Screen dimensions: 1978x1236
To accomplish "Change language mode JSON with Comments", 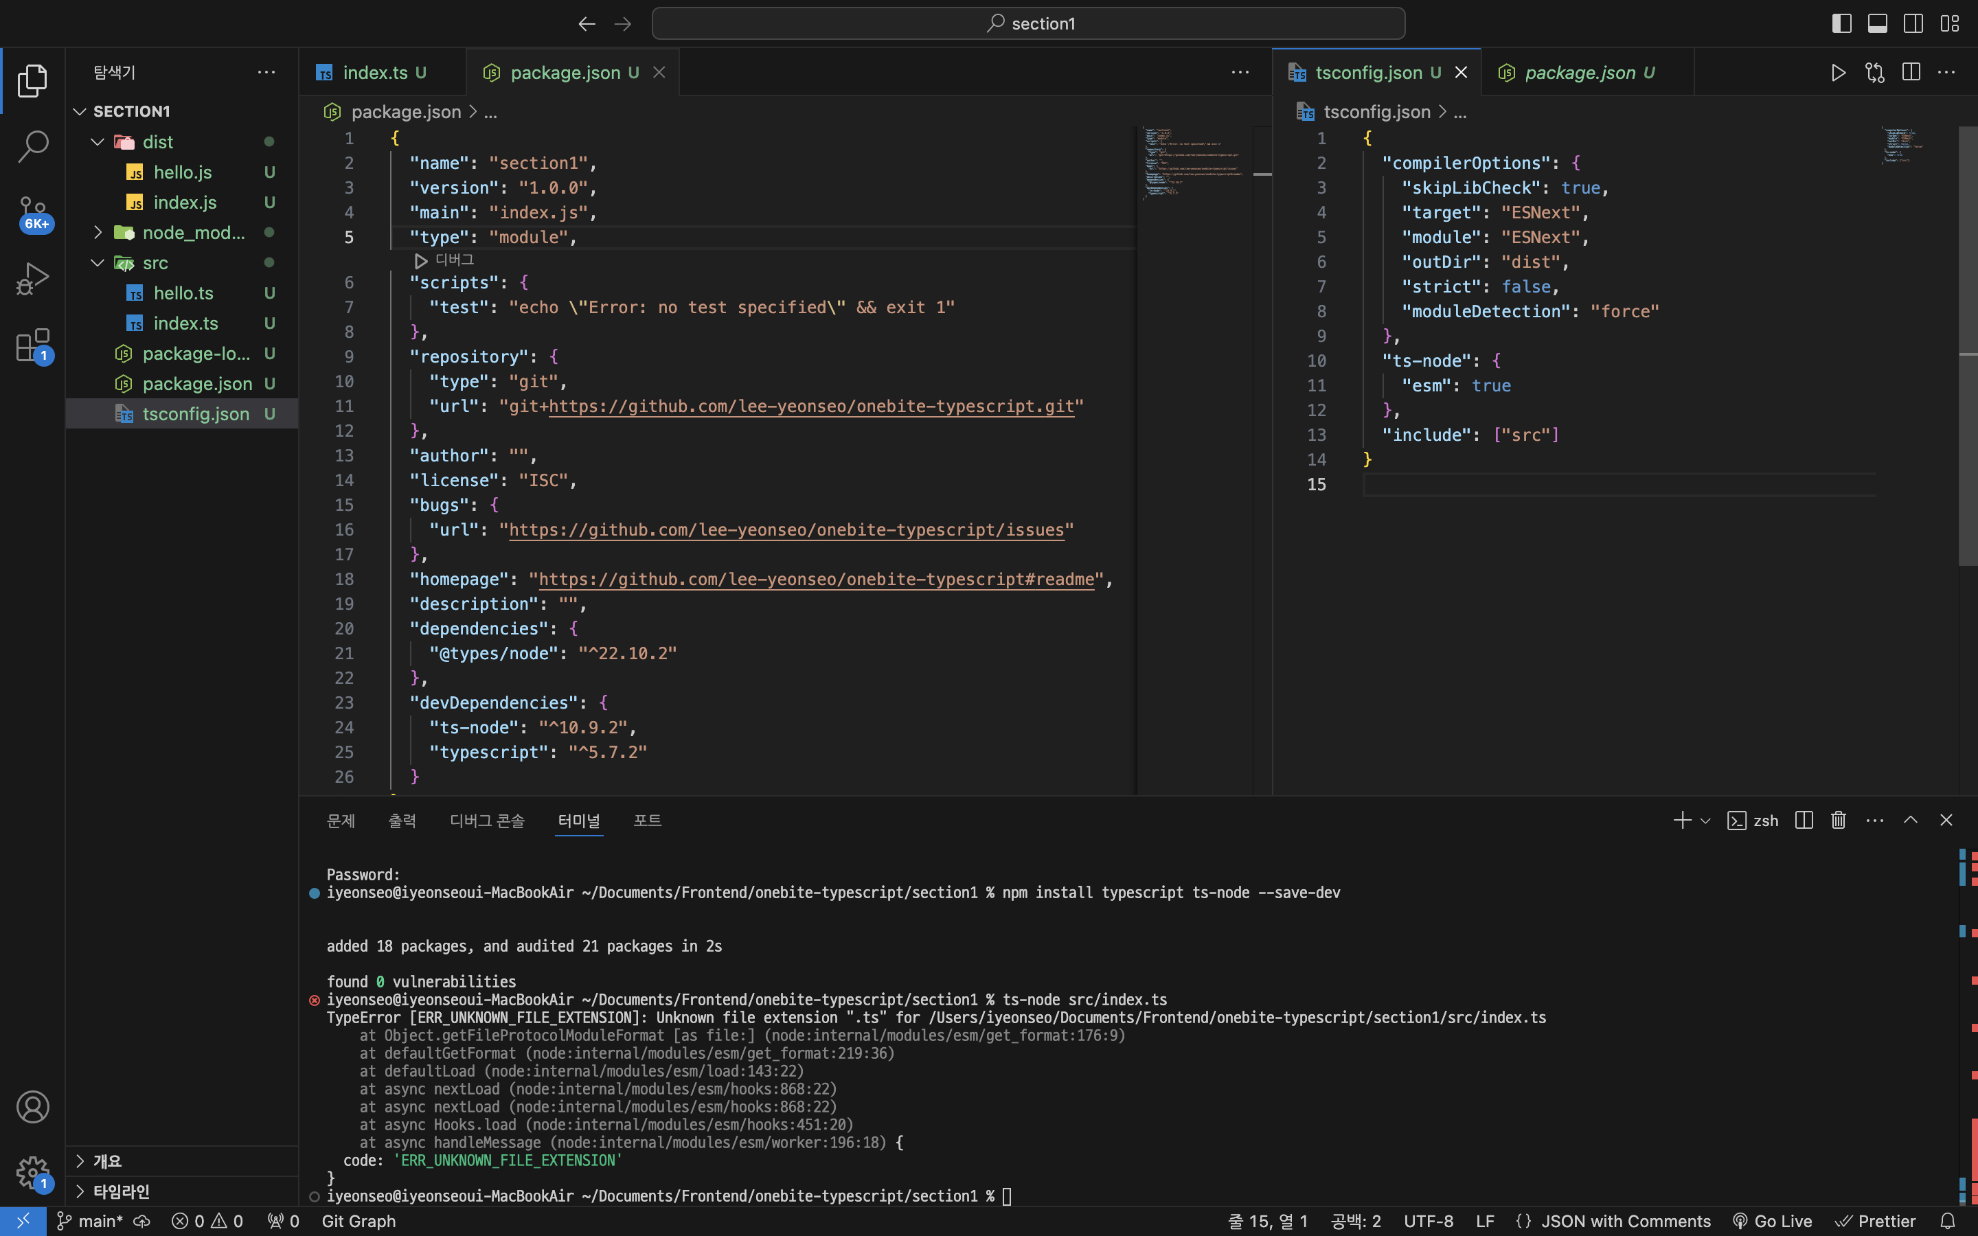I will click(x=1626, y=1222).
